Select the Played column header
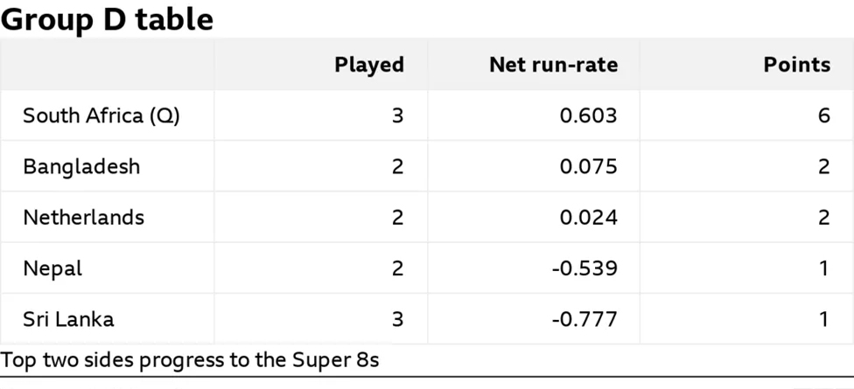The height and width of the screenshot is (389, 854). point(369,65)
